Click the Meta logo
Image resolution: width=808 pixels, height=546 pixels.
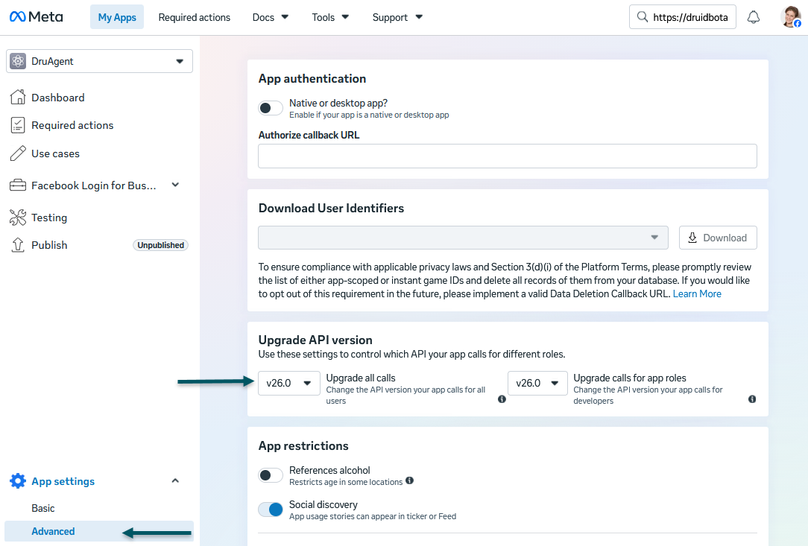[36, 17]
